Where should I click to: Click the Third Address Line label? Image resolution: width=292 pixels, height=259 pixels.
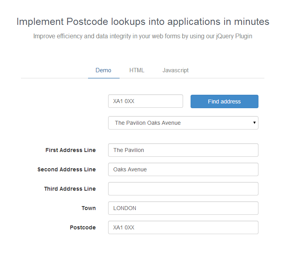click(x=70, y=189)
